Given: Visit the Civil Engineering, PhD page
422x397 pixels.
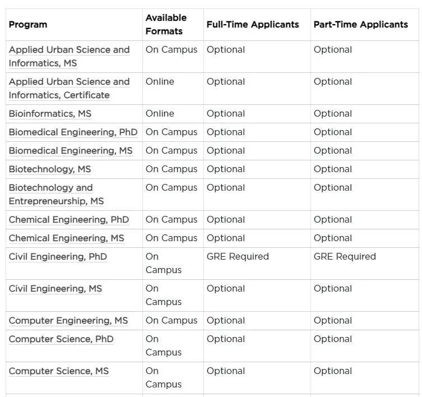Looking at the screenshot, I should (58, 257).
